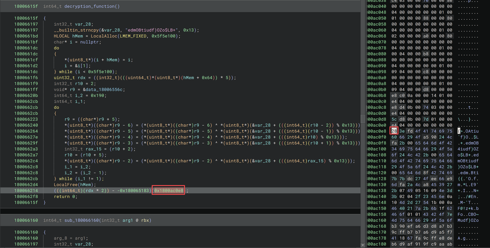
Task: Click the LMEM_FIXED constant token
Action: tap(133, 36)
